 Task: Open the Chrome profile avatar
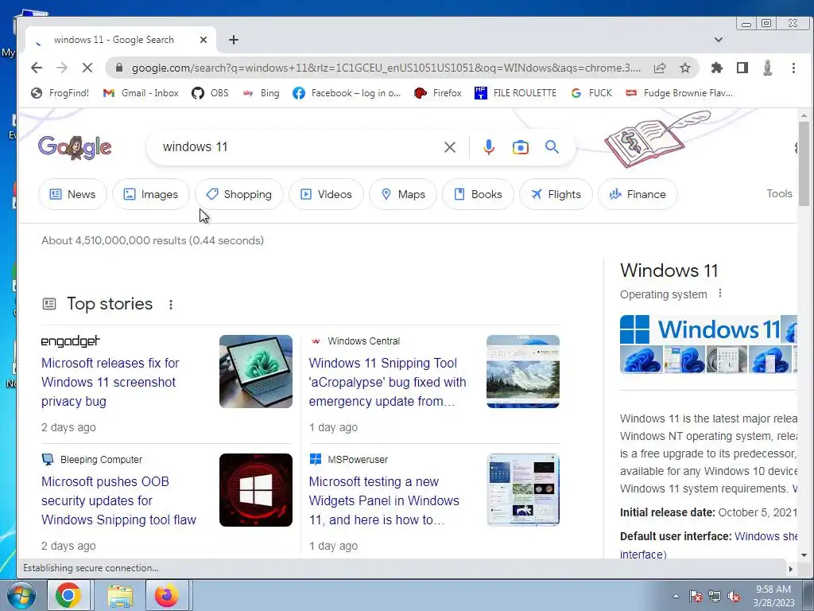pyautogui.click(x=768, y=68)
